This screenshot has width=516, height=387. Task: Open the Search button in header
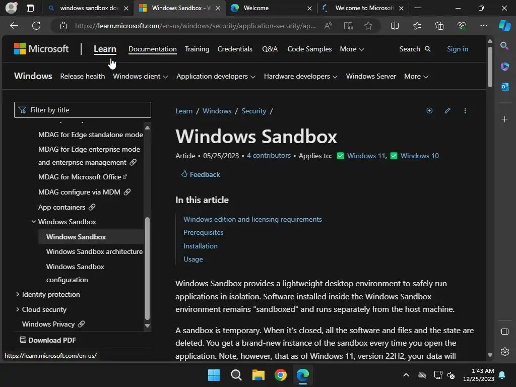click(x=415, y=49)
